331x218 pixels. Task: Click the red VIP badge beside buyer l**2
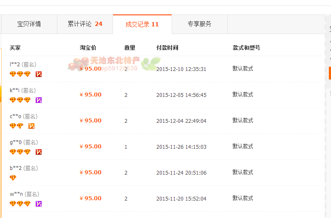pyautogui.click(x=39, y=74)
